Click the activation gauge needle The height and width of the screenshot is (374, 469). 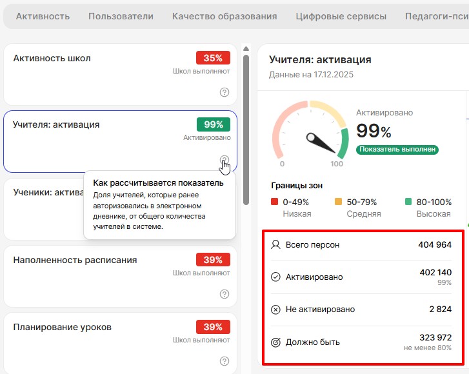[323, 143]
